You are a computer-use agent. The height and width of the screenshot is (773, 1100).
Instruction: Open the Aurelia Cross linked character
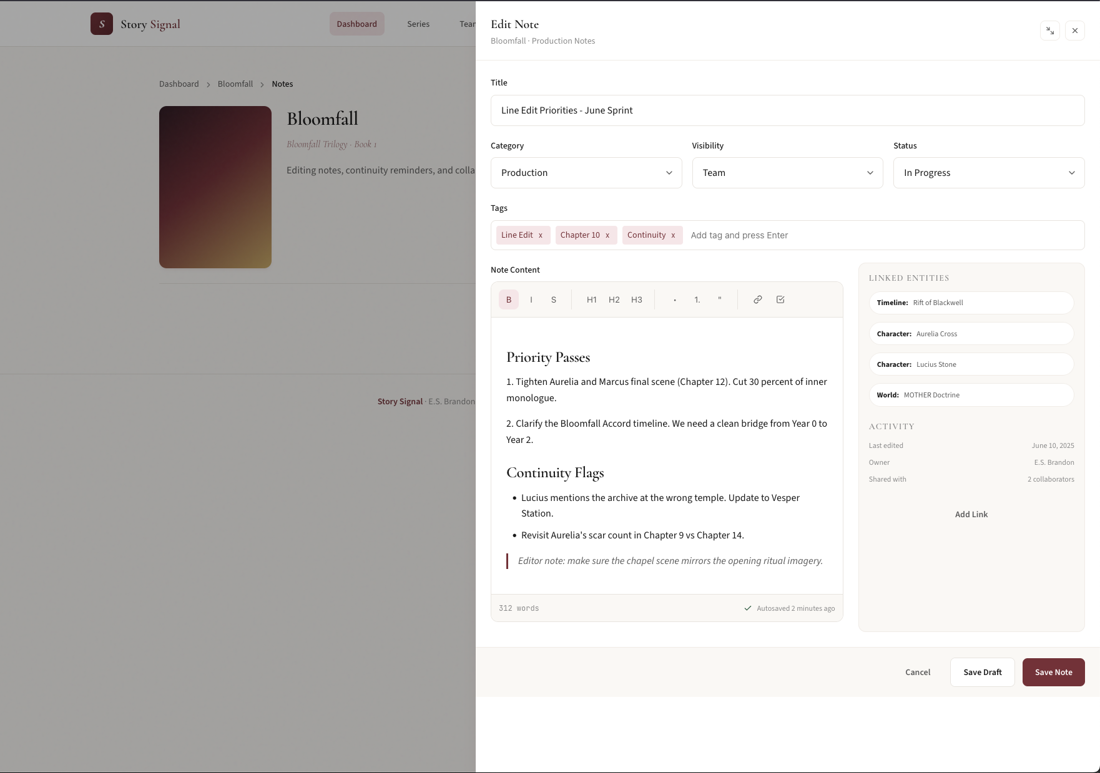971,334
